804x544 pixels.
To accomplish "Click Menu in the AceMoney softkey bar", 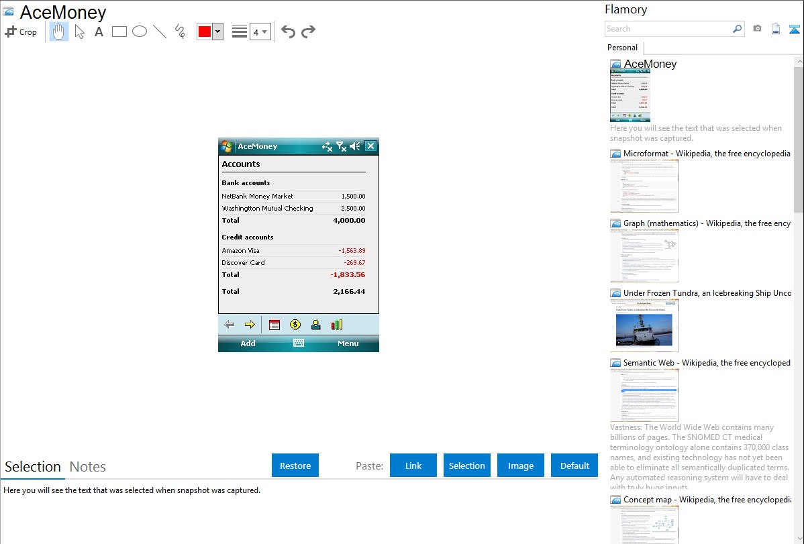I will point(348,343).
